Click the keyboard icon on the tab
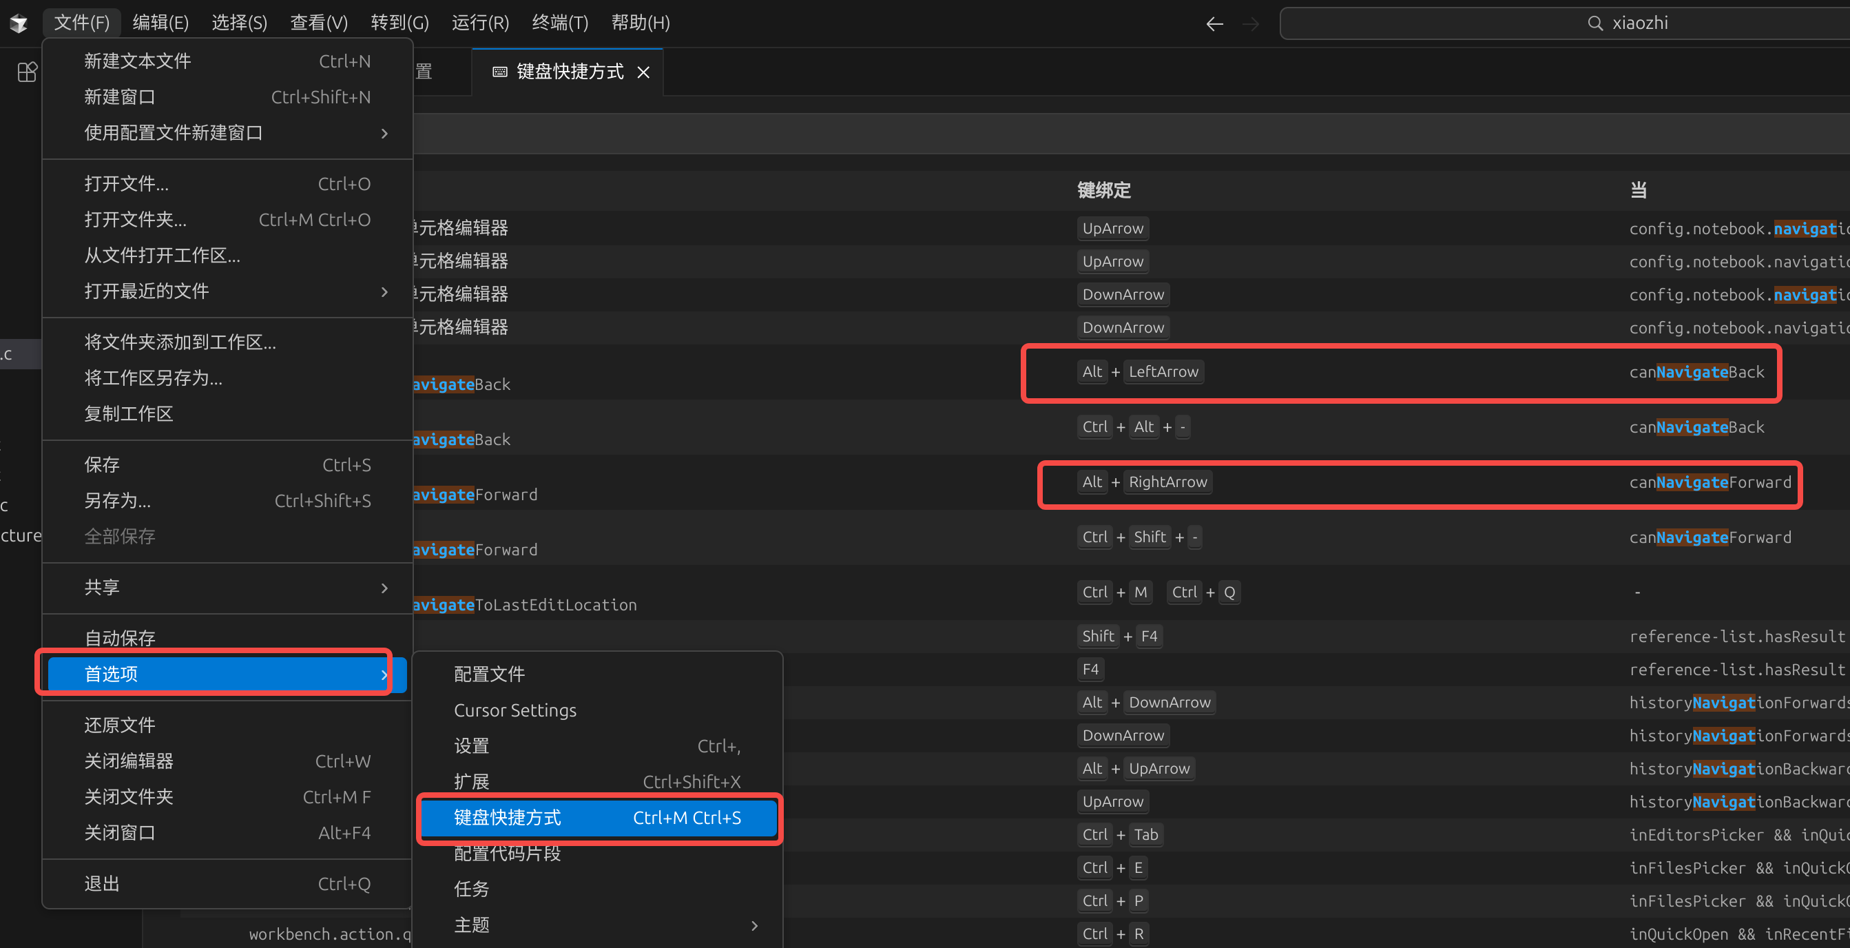 (x=500, y=72)
